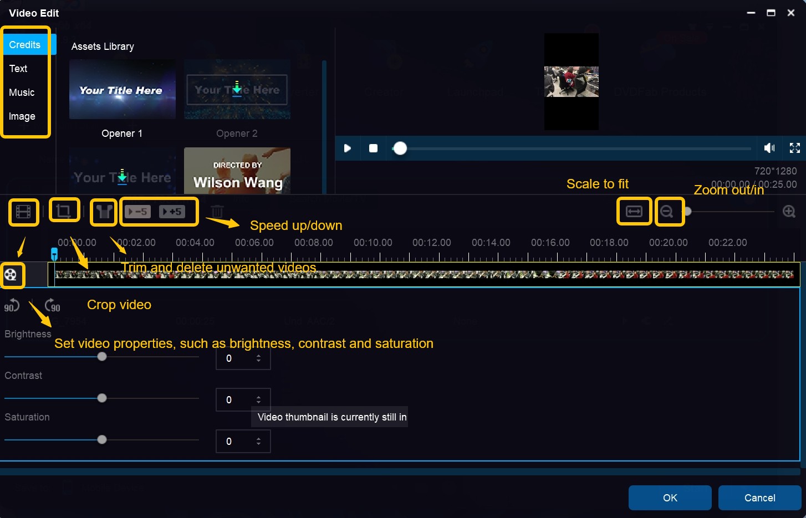Click the Trim split tool icon
This screenshot has width=806, height=518.
pos(104,212)
